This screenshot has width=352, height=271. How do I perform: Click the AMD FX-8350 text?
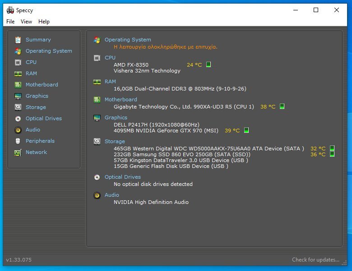[x=131, y=65]
